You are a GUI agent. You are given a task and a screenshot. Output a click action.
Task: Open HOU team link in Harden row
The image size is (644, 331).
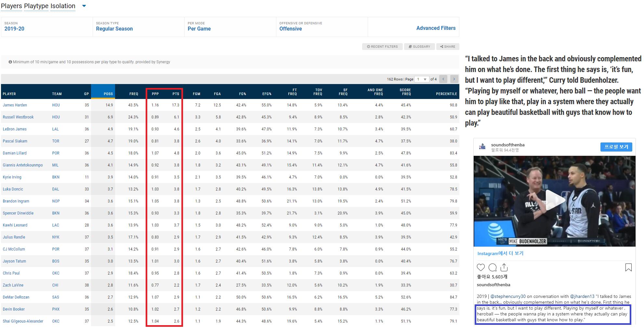click(x=56, y=105)
